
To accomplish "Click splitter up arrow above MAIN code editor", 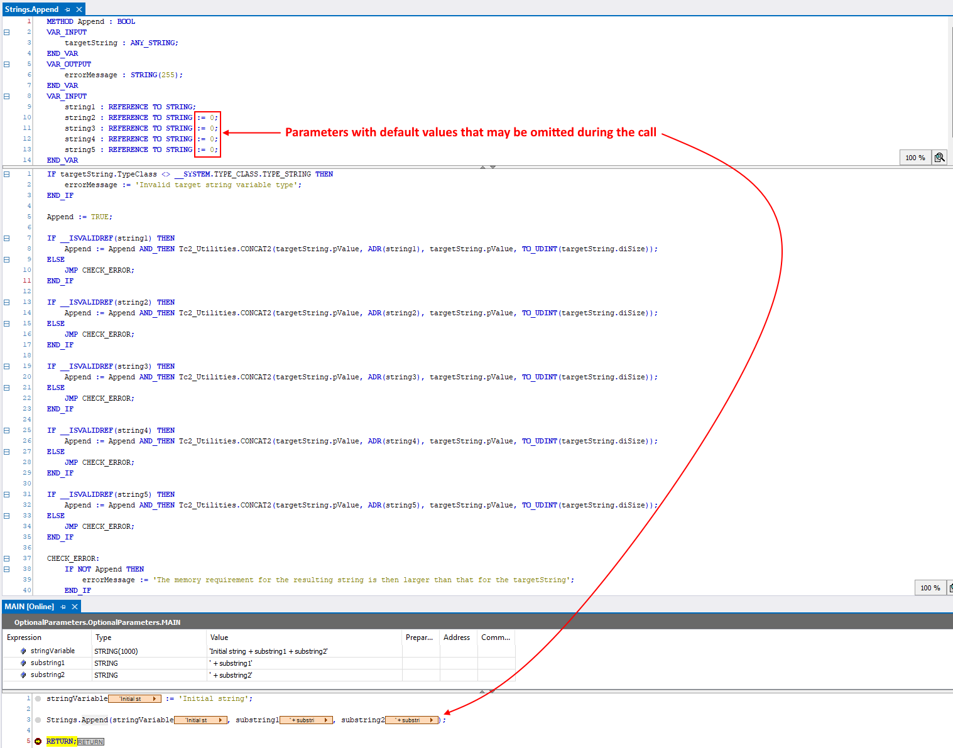I will click(482, 691).
